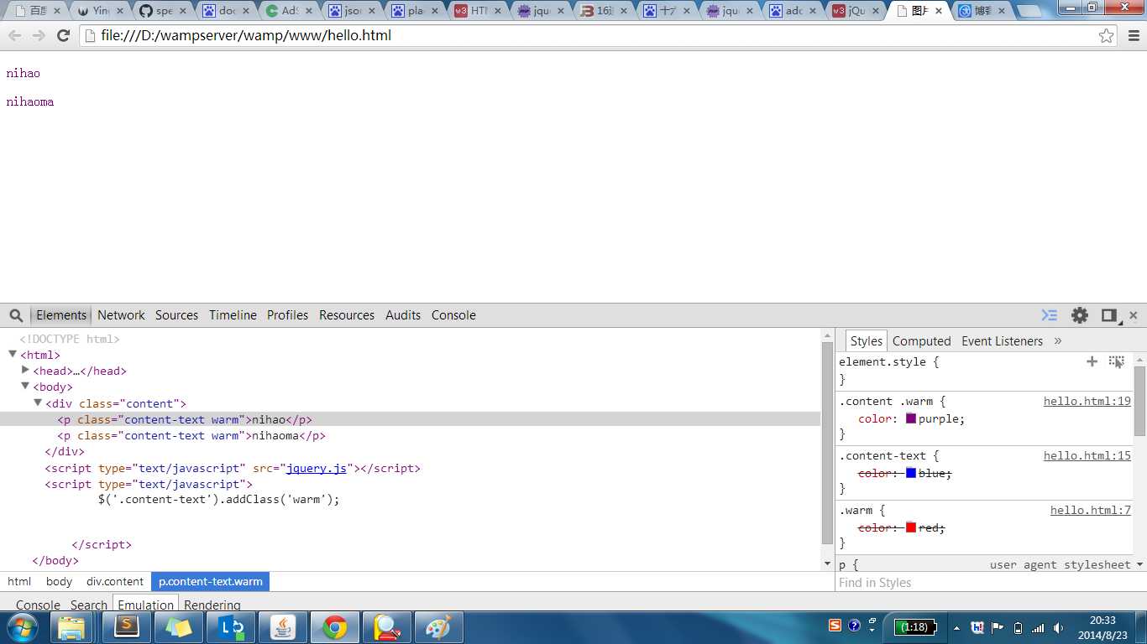
Task: Select the div.content breadcrumb
Action: (115, 581)
